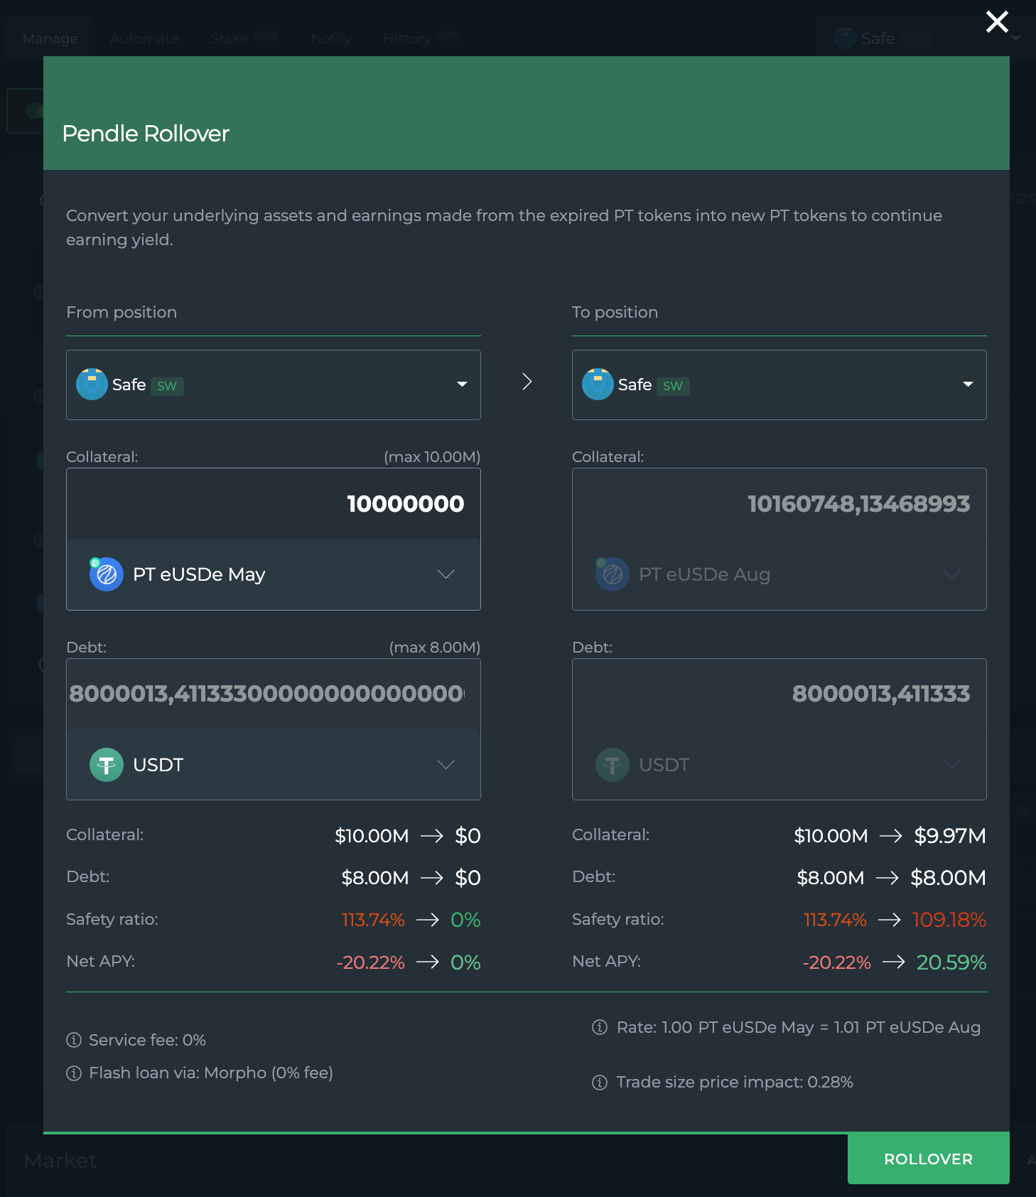1036x1197 pixels.
Task: Click the Market heading behind dialog
Action: point(60,1161)
